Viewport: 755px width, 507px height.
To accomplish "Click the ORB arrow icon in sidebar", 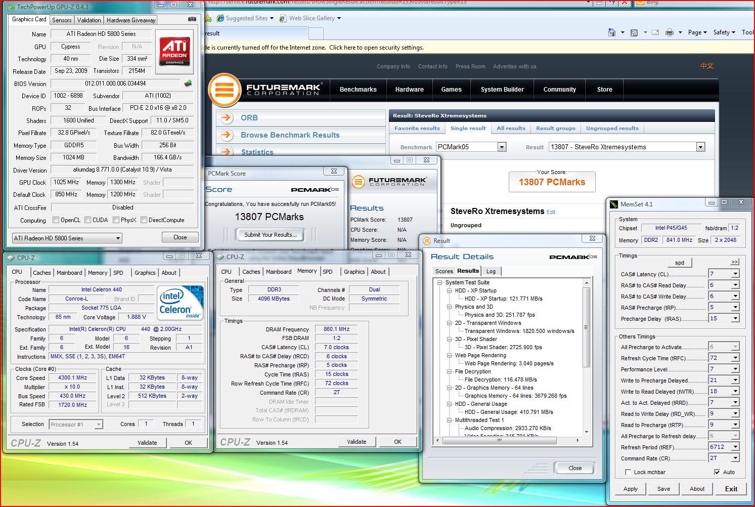I will (x=227, y=118).
